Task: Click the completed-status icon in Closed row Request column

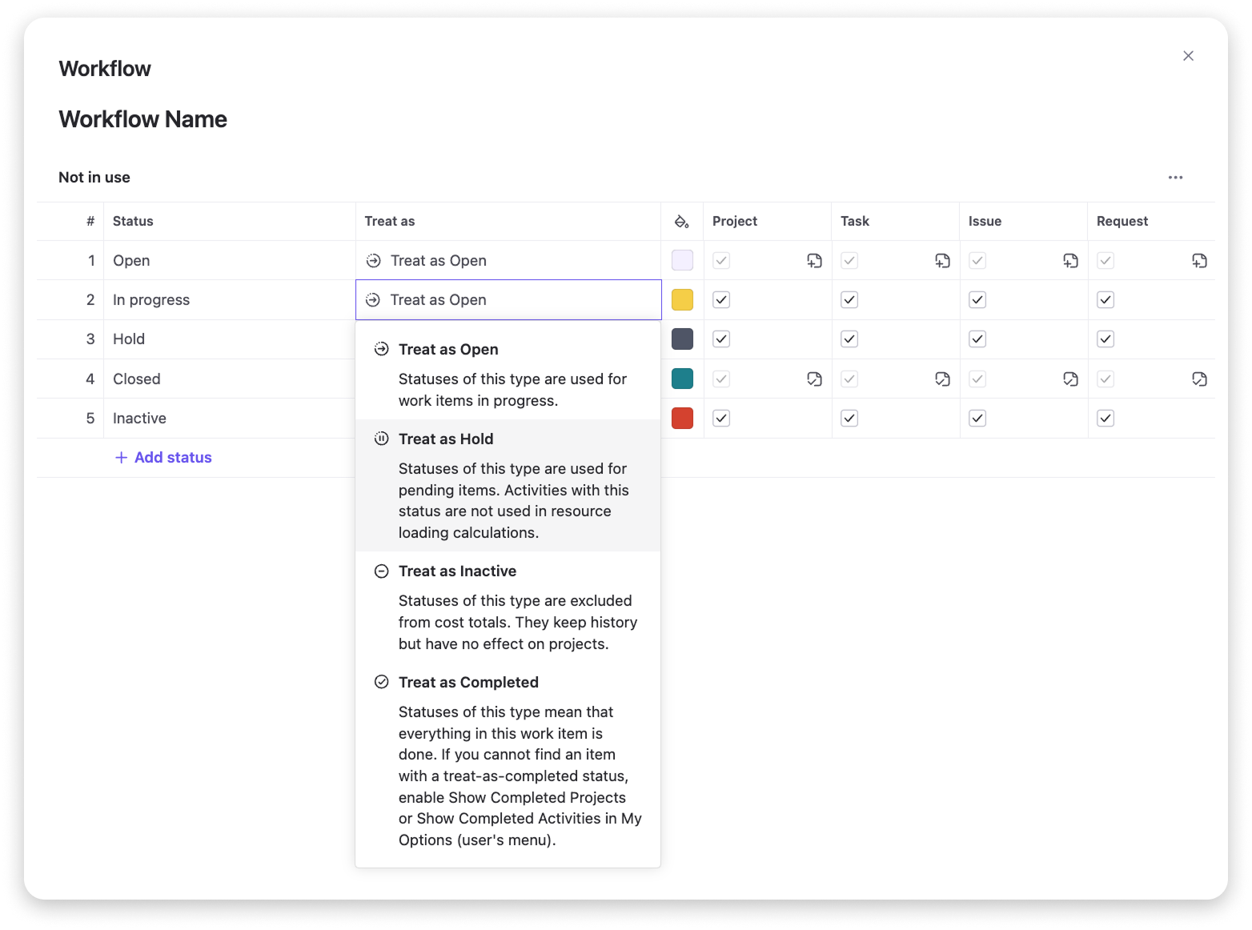Action: pos(1199,379)
